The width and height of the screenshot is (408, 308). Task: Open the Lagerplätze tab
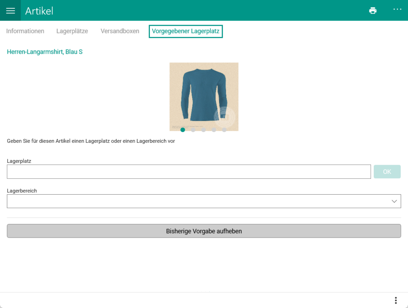[72, 31]
